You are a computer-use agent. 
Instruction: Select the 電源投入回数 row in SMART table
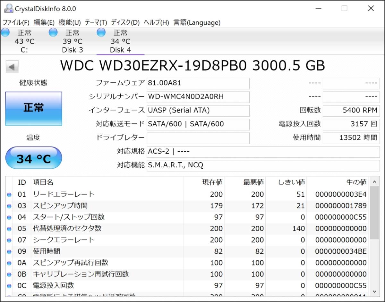click(x=188, y=286)
